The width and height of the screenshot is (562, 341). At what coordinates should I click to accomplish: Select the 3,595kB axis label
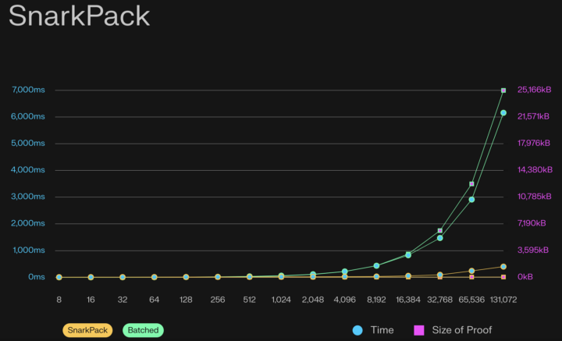pyautogui.click(x=533, y=250)
